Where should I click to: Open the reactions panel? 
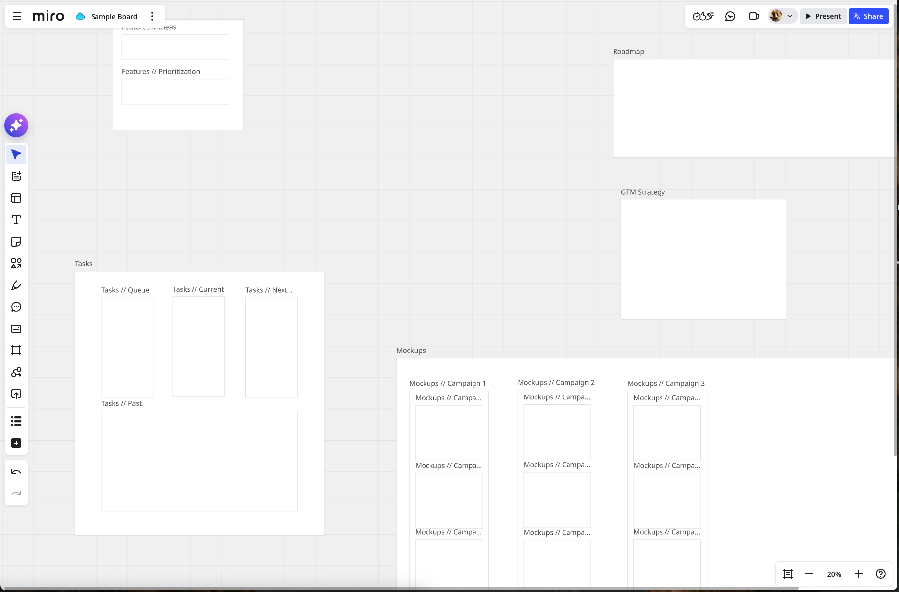click(x=702, y=16)
